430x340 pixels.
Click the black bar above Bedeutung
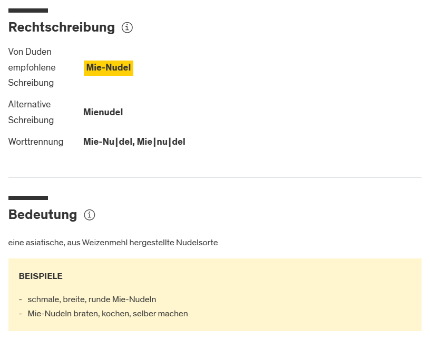coord(28,198)
